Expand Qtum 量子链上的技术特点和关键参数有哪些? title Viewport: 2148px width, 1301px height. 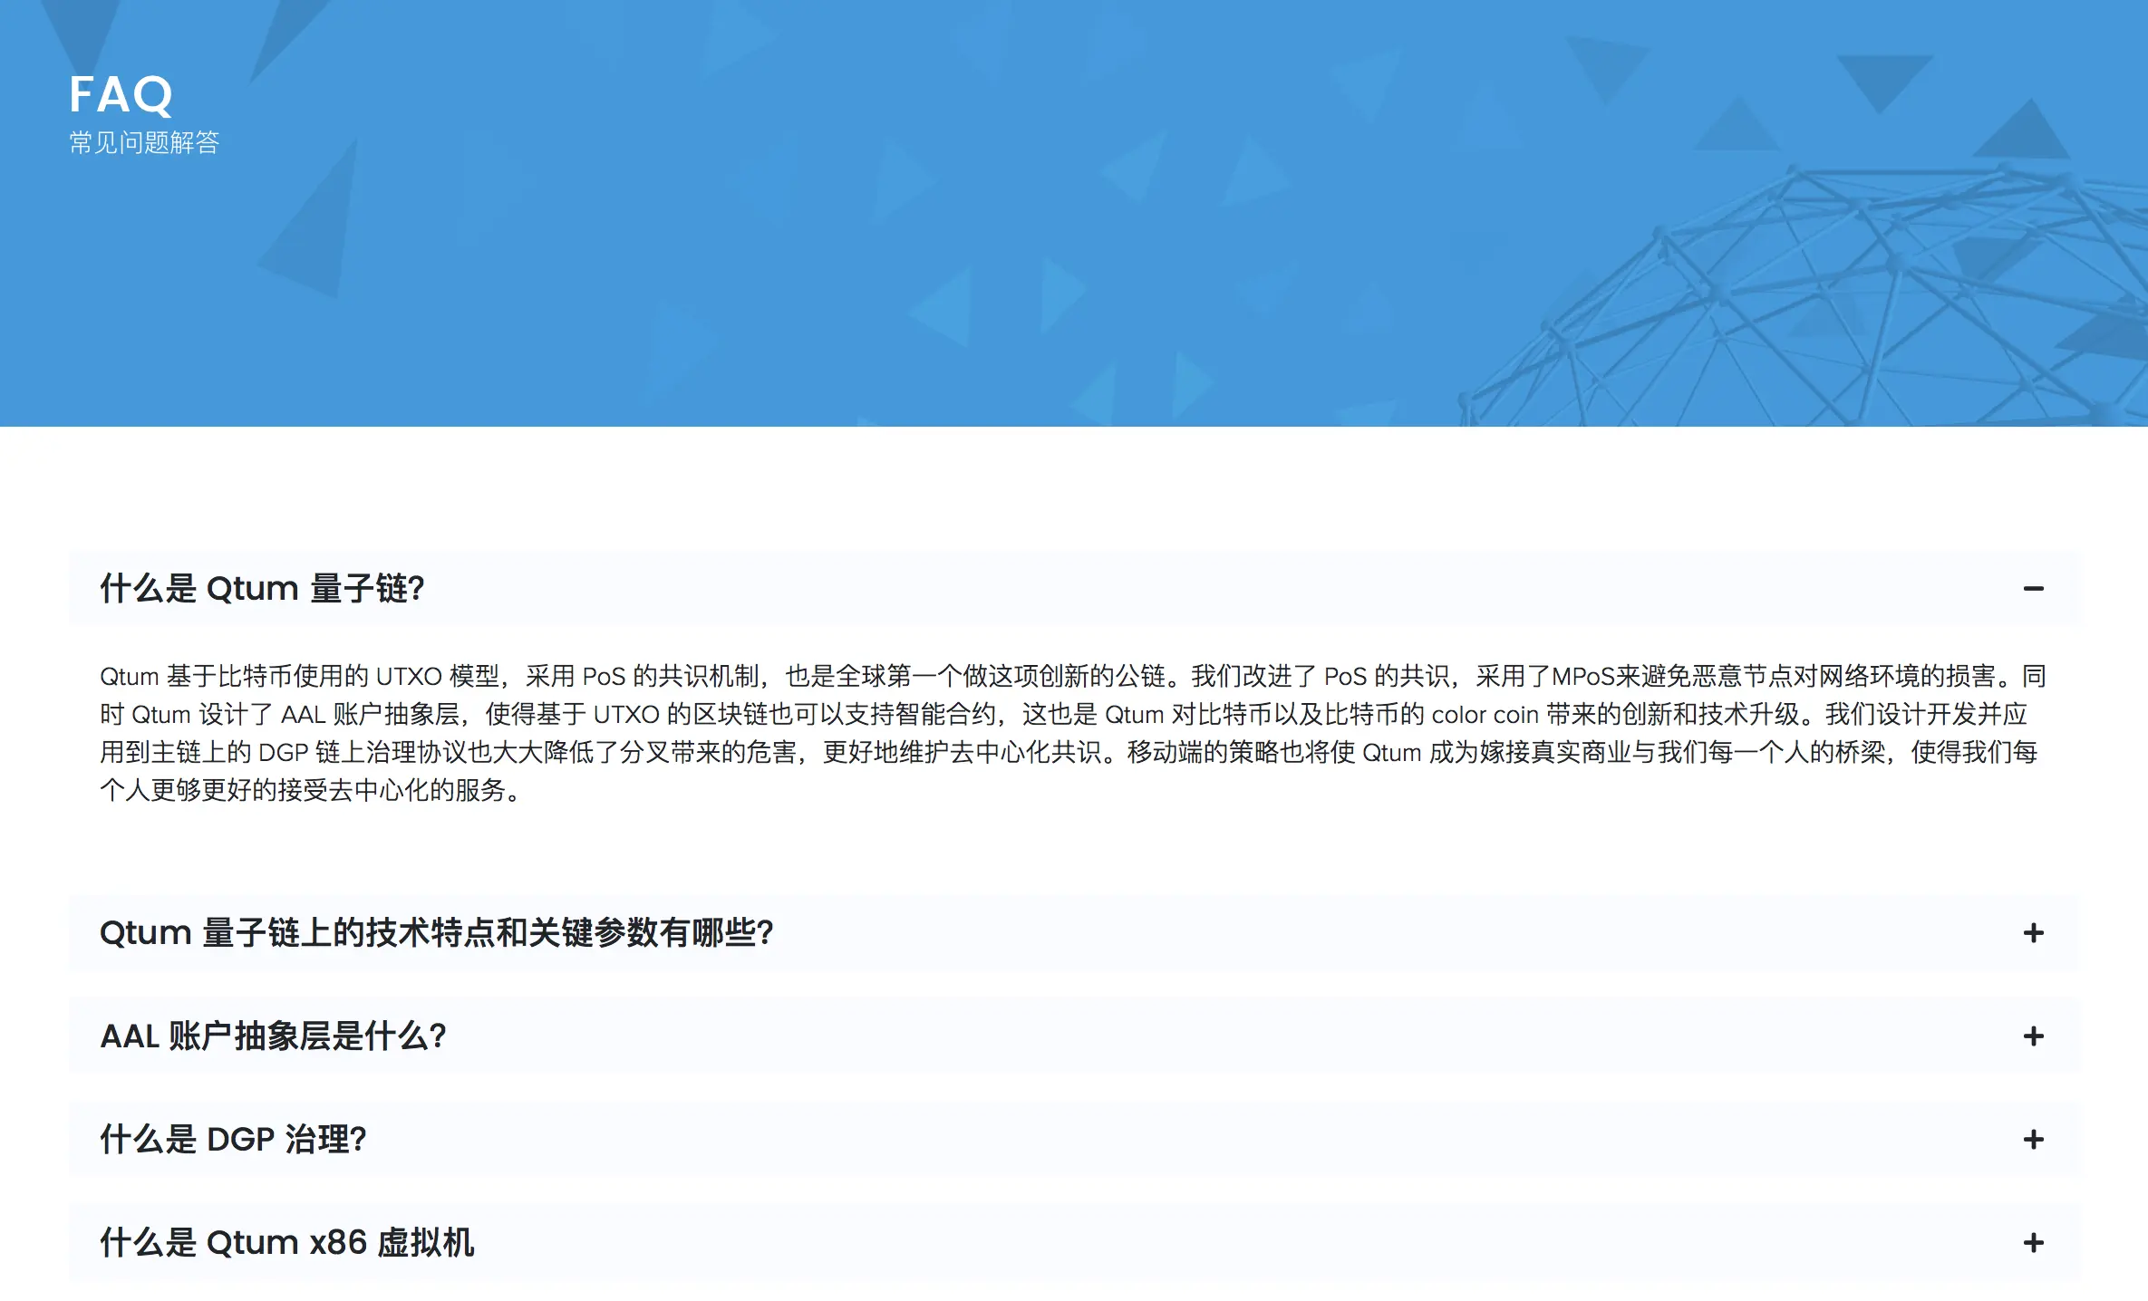coord(436,933)
